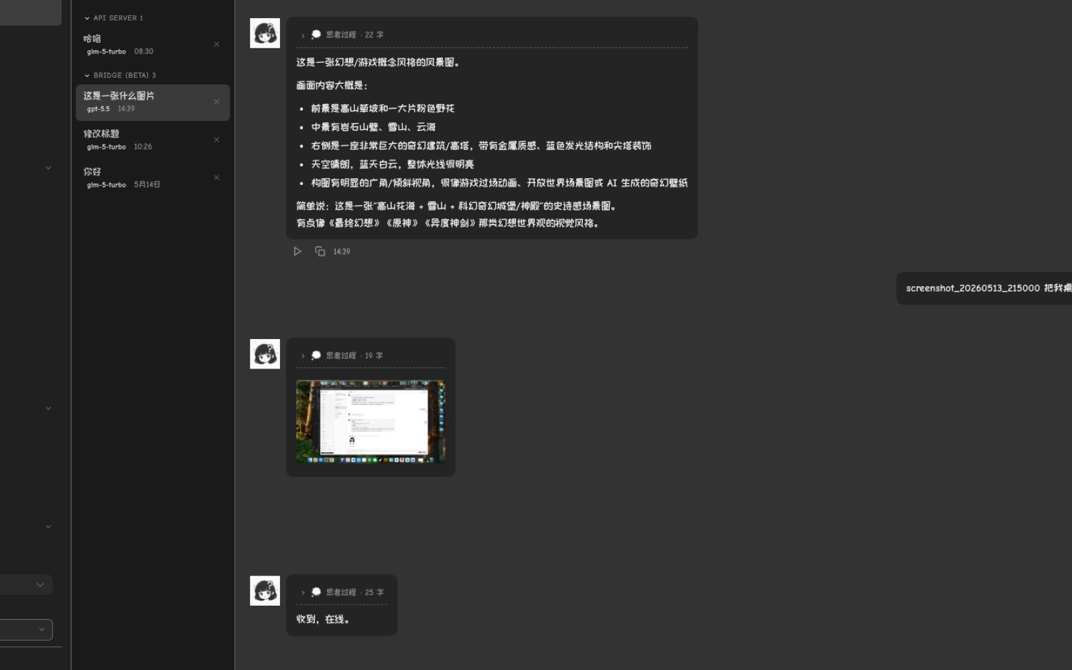Click the text 收到，在线。

click(x=323, y=619)
